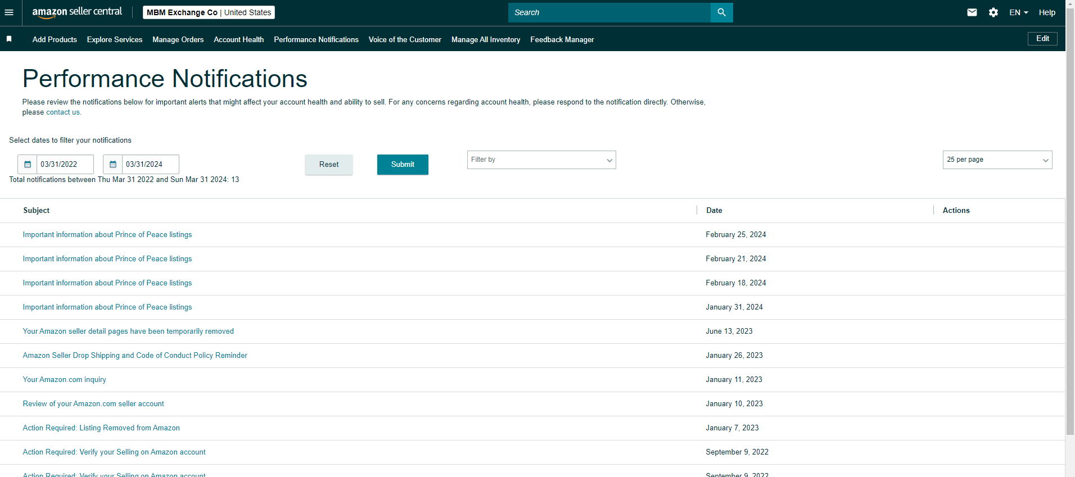Viewport: 1075px width, 477px height.
Task: Go to Manage All Inventory
Action: click(486, 39)
